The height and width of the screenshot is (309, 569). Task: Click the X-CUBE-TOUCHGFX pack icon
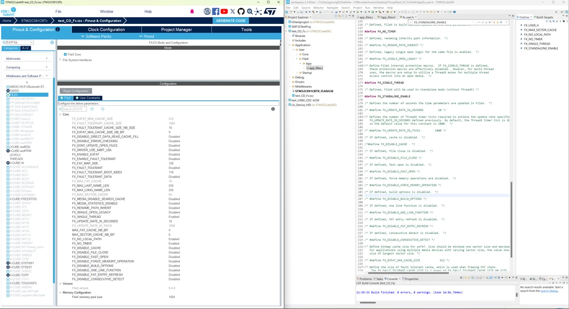coord(8,283)
